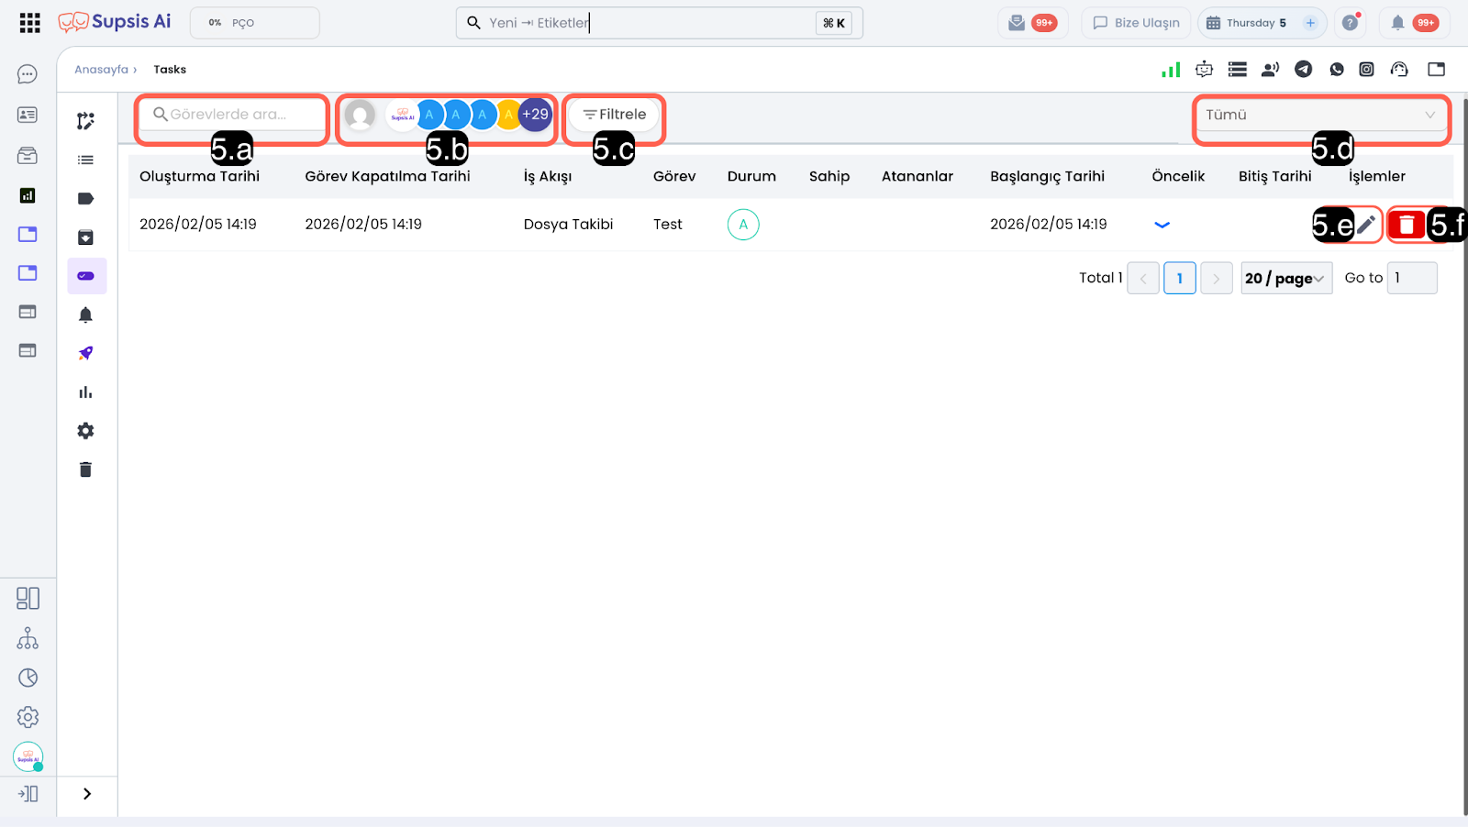Toggle the yellow A avatar filter
The image size is (1468, 827).
507,116
